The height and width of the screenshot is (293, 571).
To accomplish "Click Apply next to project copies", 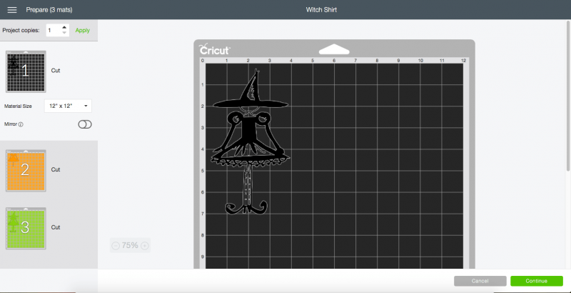I will (83, 30).
